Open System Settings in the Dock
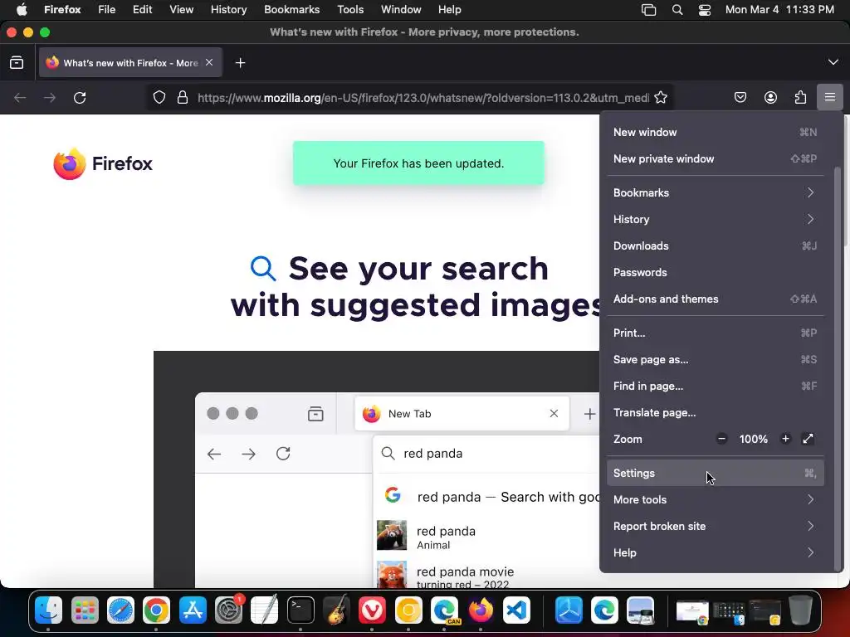850x637 pixels. [x=228, y=610]
